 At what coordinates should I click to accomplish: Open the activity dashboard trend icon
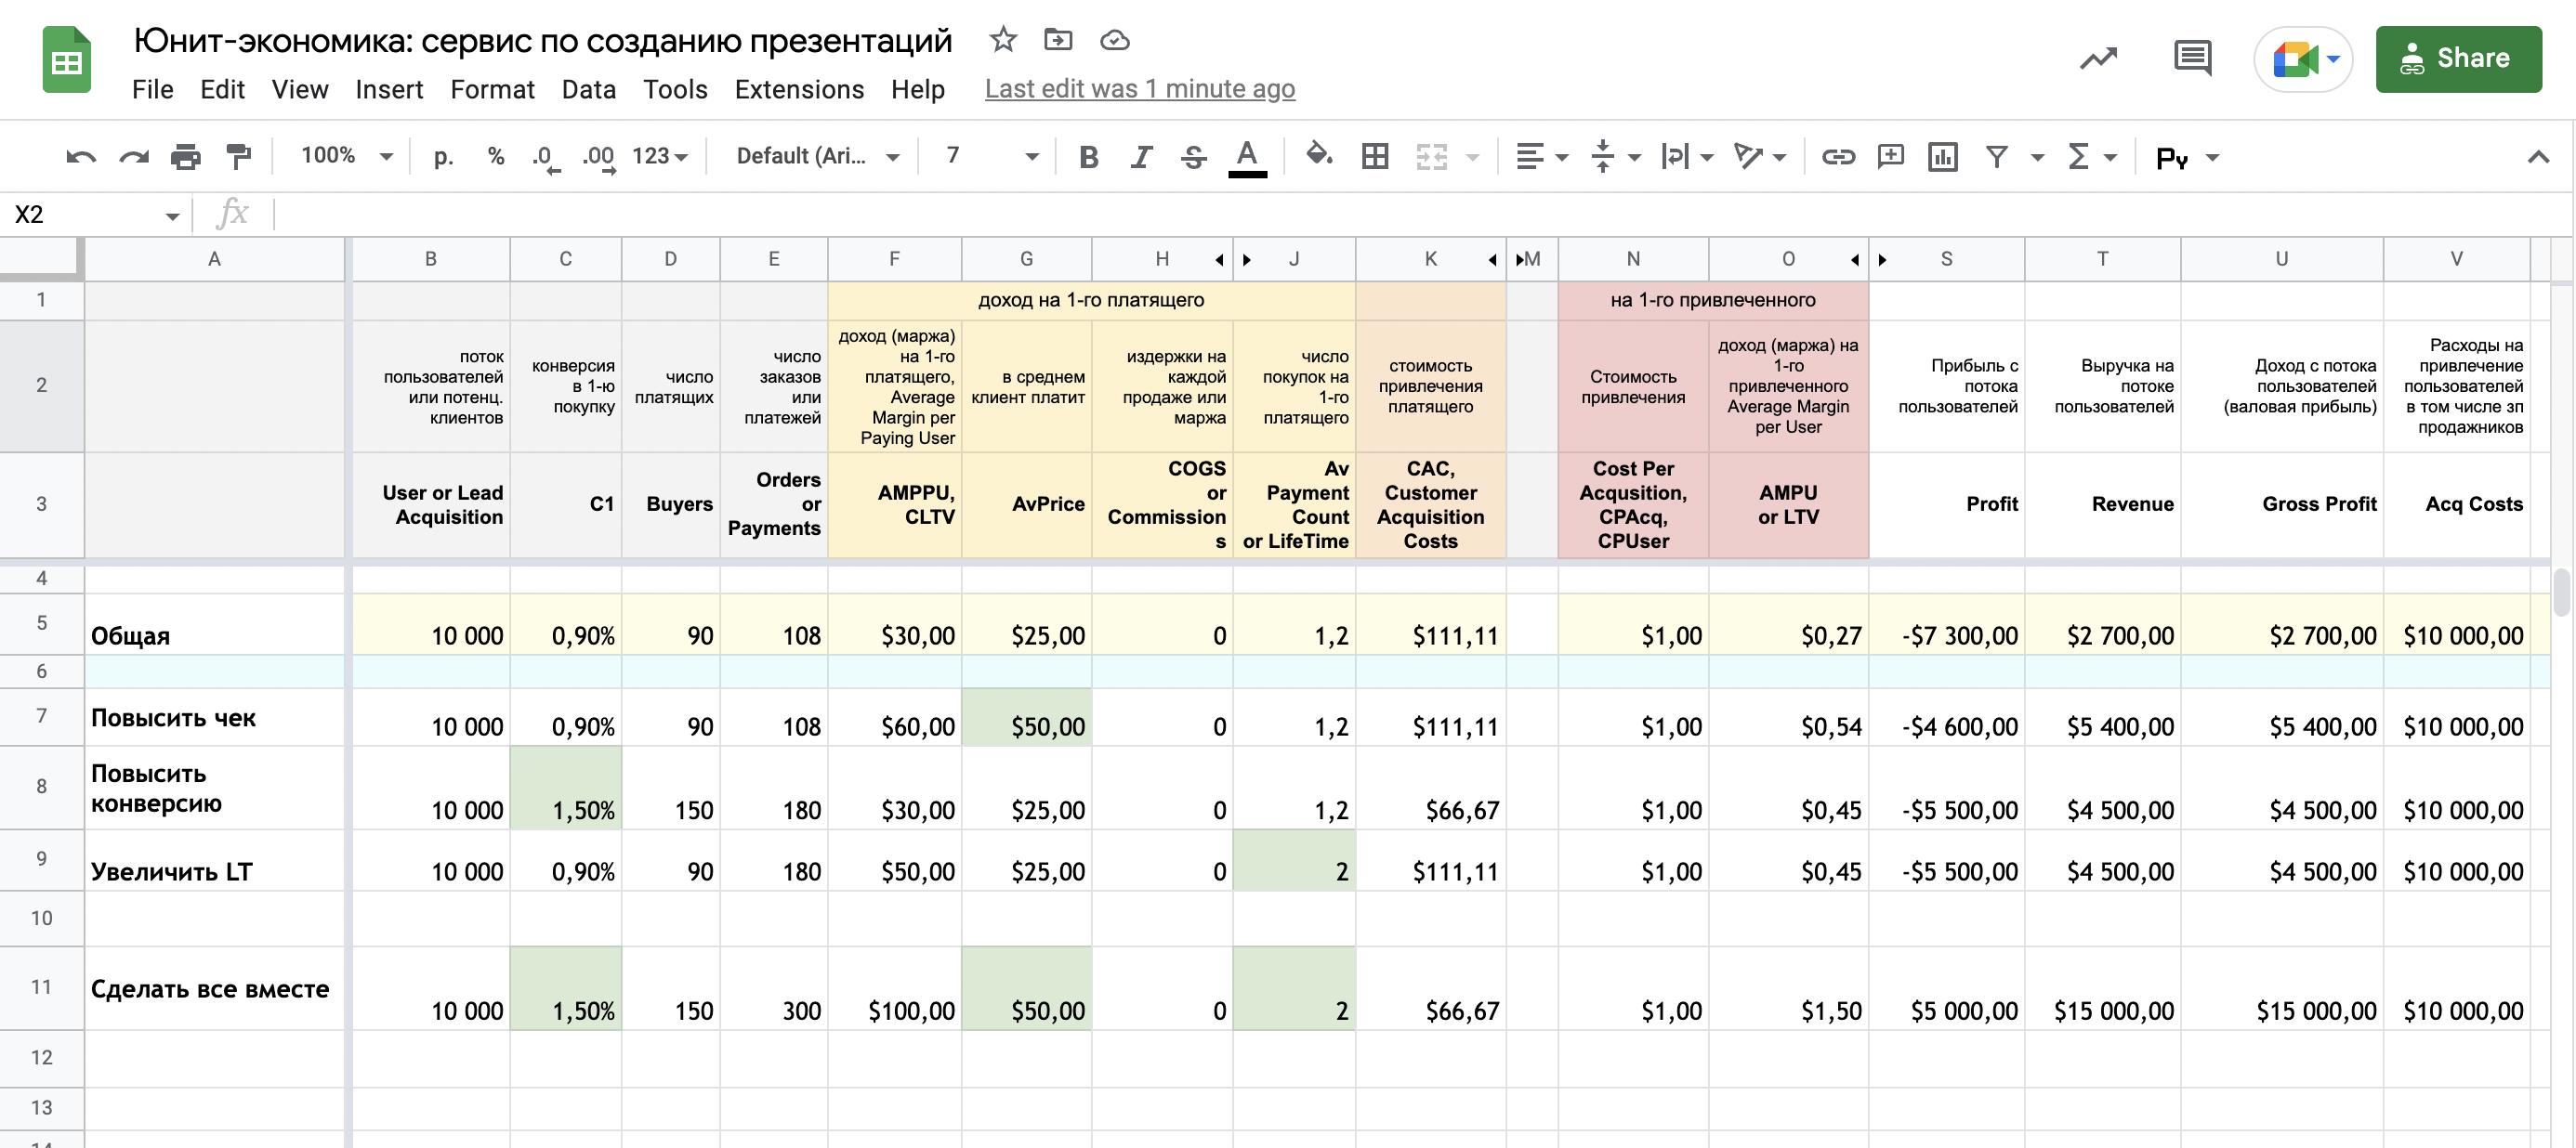coord(2099,58)
